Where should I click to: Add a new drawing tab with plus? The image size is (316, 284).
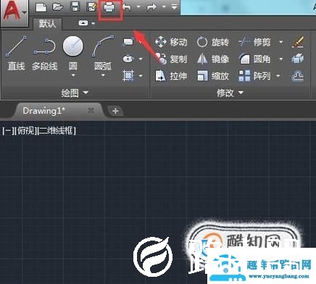click(x=115, y=111)
